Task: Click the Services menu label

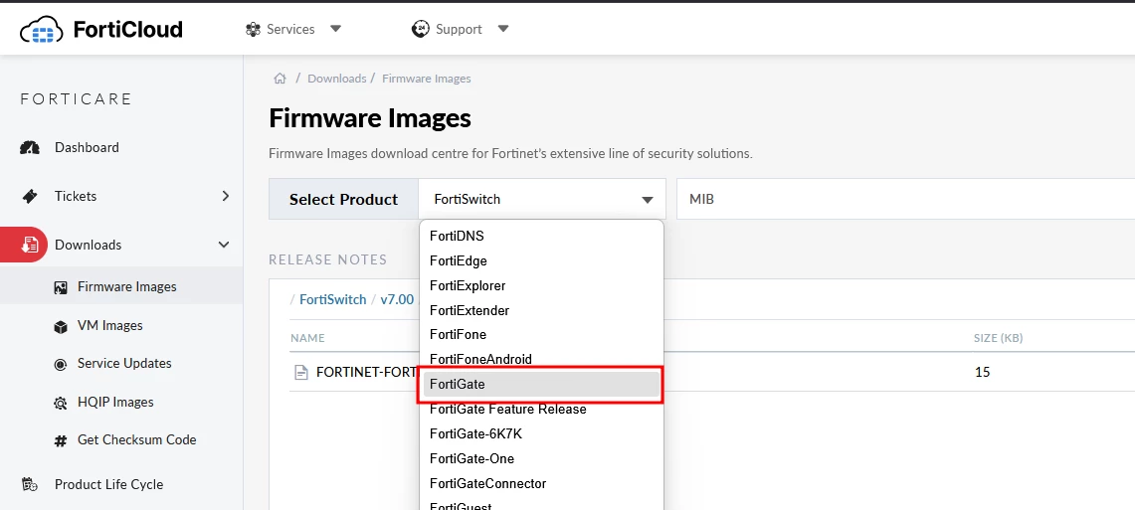Action: point(290,29)
